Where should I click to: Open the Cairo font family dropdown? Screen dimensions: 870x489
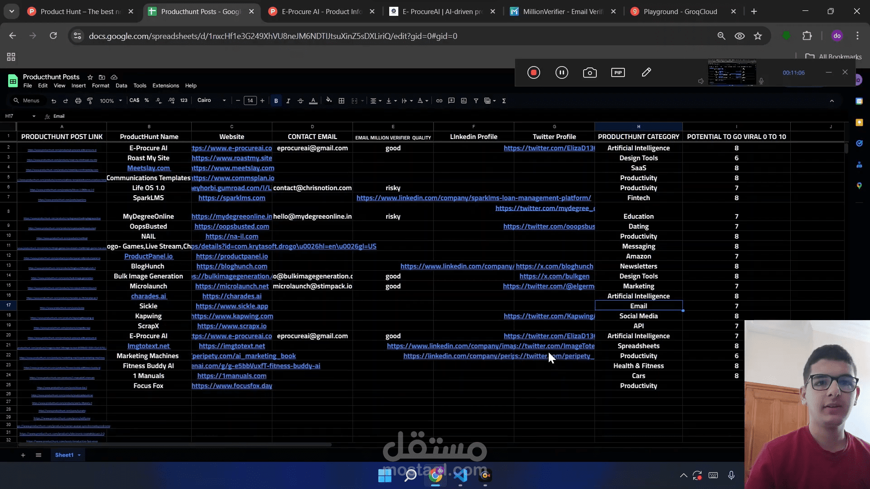pos(212,101)
